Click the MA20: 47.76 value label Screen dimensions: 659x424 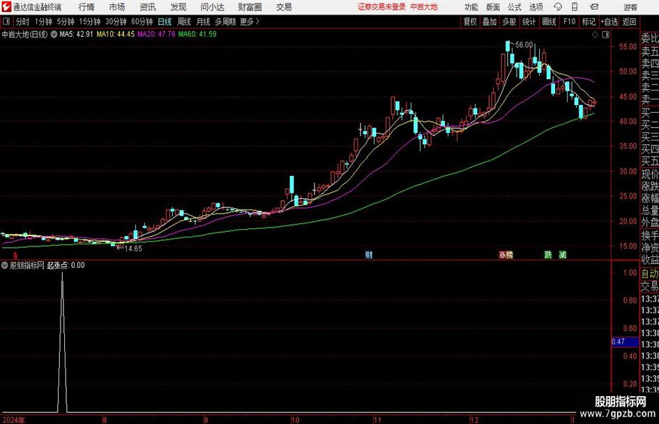(156, 34)
